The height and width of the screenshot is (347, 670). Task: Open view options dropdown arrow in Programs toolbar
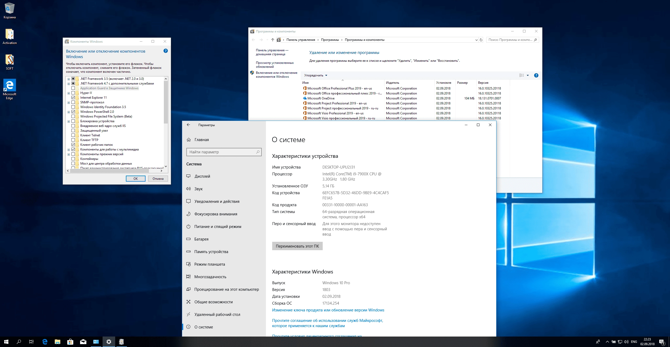pos(528,75)
